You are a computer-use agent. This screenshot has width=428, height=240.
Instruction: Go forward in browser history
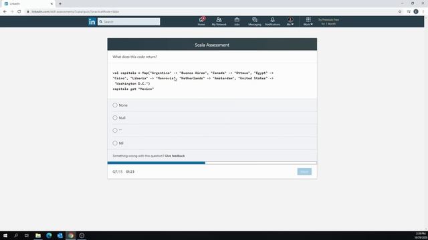click(12, 12)
